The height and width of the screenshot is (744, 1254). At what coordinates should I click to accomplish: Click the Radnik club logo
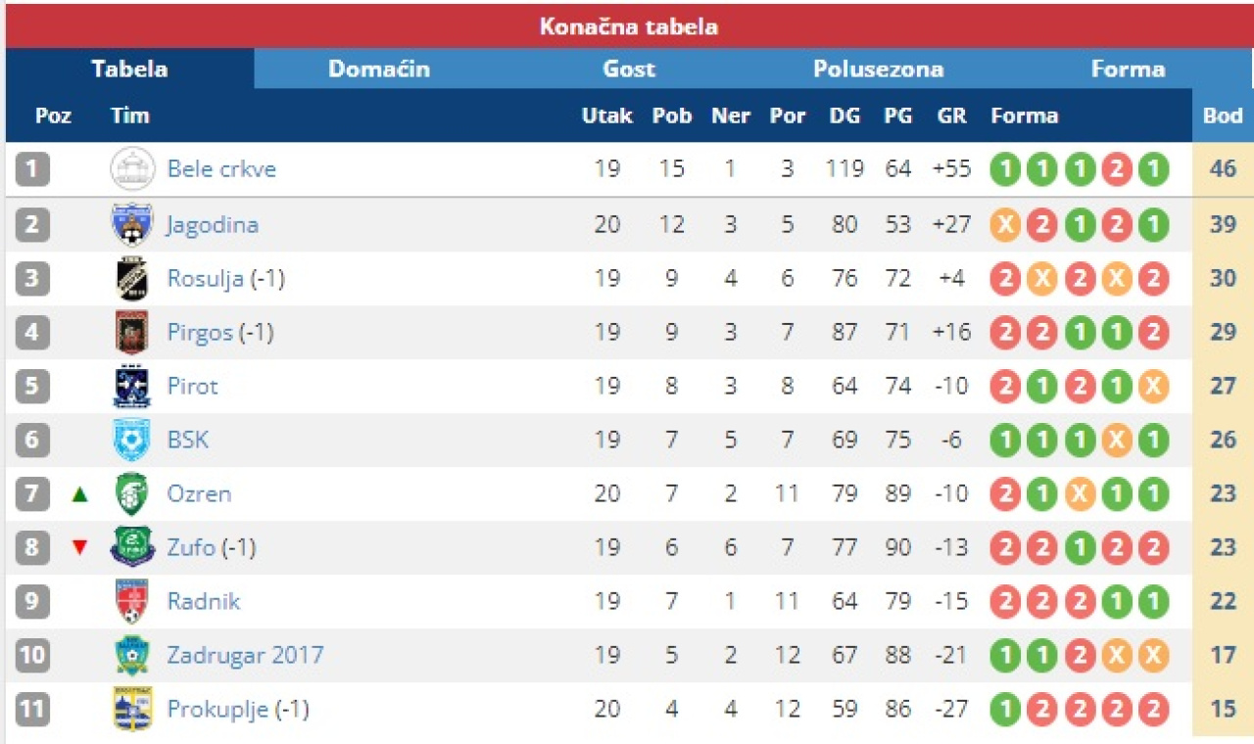(x=132, y=601)
